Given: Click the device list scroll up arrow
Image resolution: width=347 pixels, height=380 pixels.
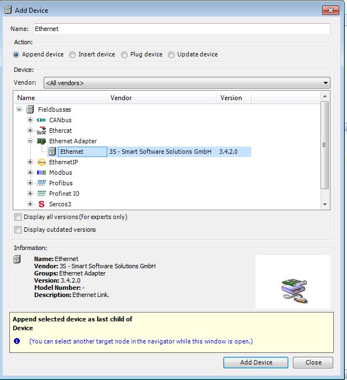Looking at the screenshot, I should coord(325,96).
